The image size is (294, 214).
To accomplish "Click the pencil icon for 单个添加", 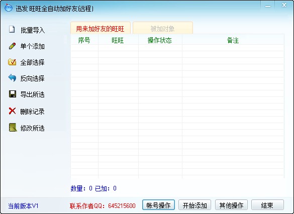I will coord(13,46).
